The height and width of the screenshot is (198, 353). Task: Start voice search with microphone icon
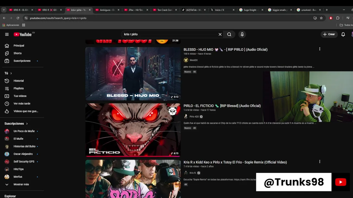[242, 34]
